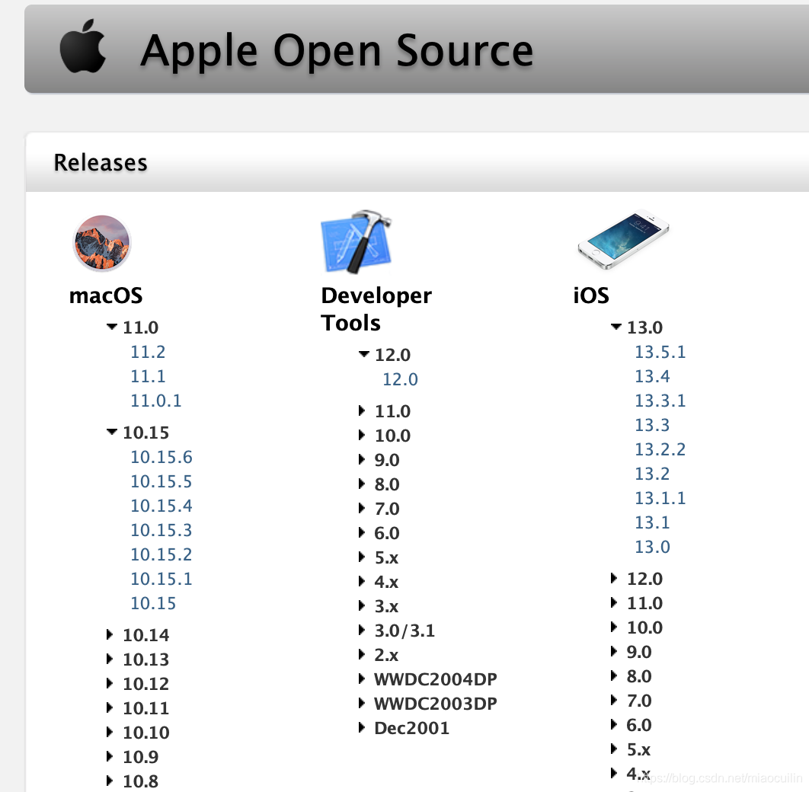
Task: Open the macOS 10.15.1 release link
Action: [161, 579]
